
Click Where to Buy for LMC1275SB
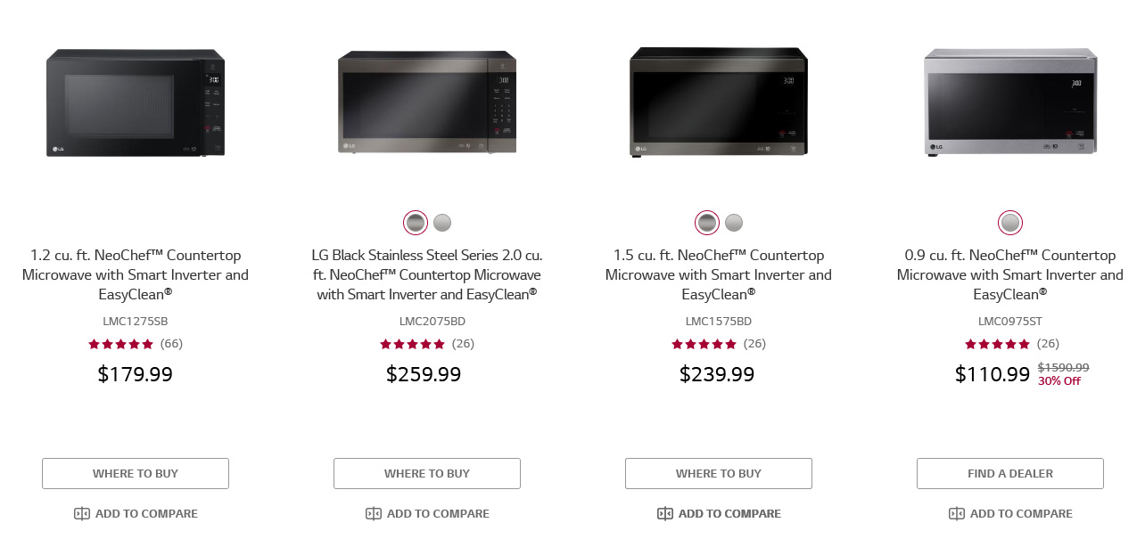pyautogui.click(x=136, y=474)
